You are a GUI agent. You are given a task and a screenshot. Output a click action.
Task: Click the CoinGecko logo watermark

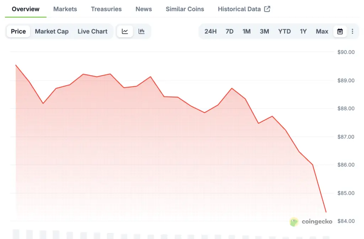pyautogui.click(x=311, y=222)
